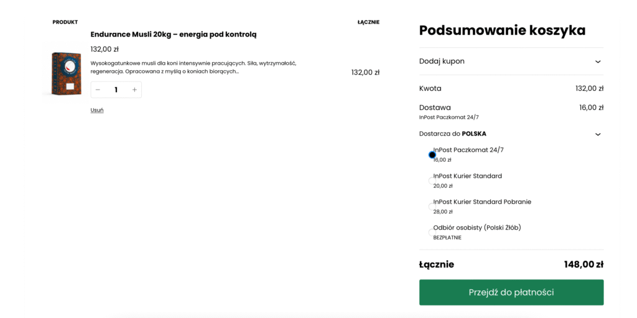Click the ŁĄCZNIE column header

[x=368, y=22]
